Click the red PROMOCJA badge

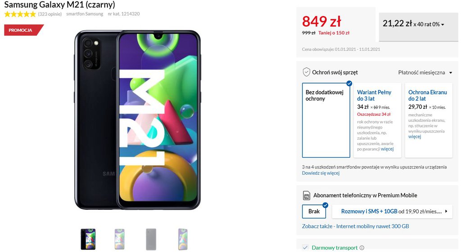[x=23, y=30]
